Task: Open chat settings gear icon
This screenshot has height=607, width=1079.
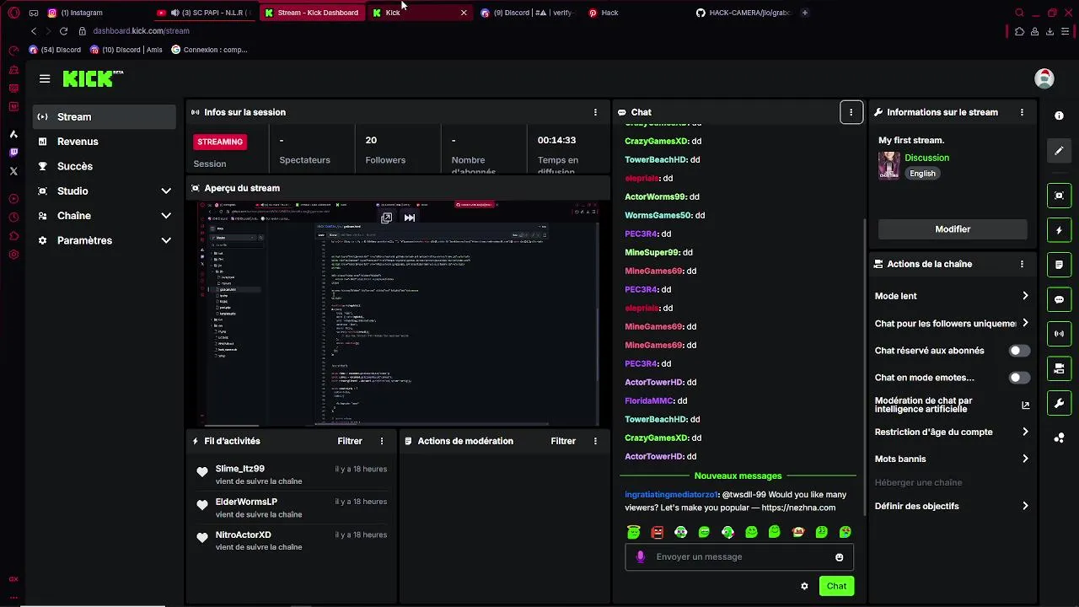Action: [x=804, y=586]
